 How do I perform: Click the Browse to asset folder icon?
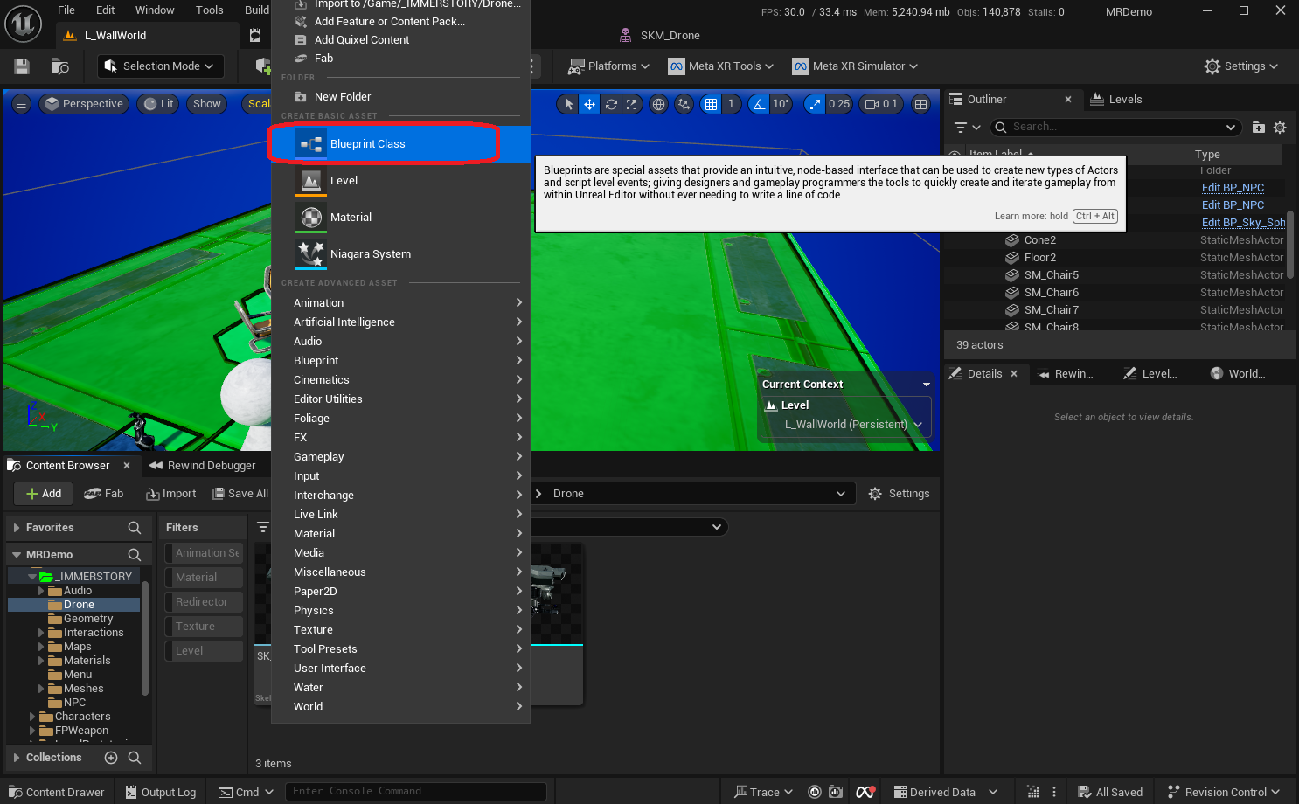pos(59,66)
